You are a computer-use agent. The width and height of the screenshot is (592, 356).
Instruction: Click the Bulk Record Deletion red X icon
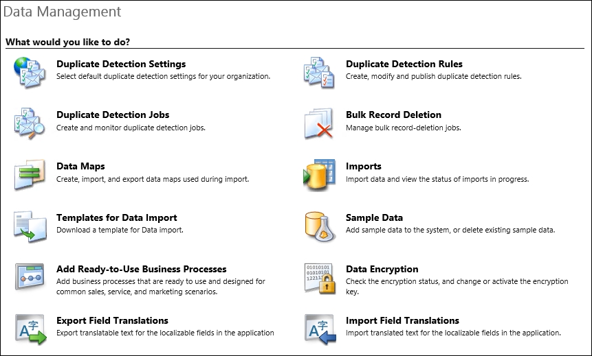tap(319, 123)
